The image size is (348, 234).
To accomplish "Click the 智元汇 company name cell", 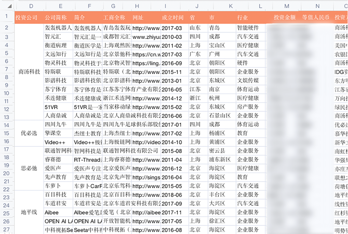I will pyautogui.click(x=58, y=37).
